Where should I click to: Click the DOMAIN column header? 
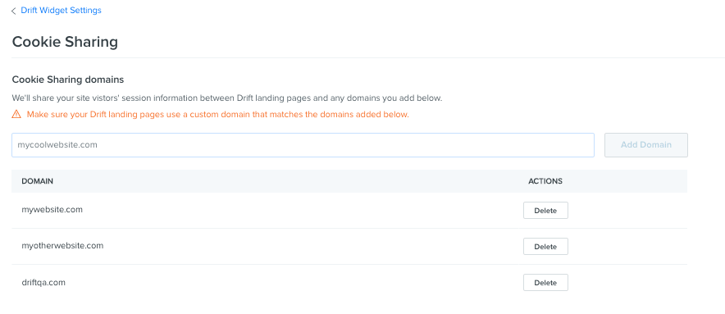(x=38, y=181)
